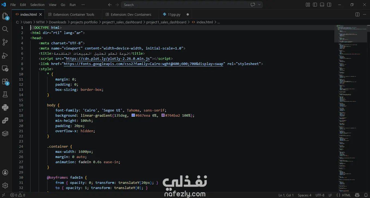Click the remote window indicator in status bar
The height and width of the screenshot is (198, 370).
pyautogui.click(x=4, y=195)
